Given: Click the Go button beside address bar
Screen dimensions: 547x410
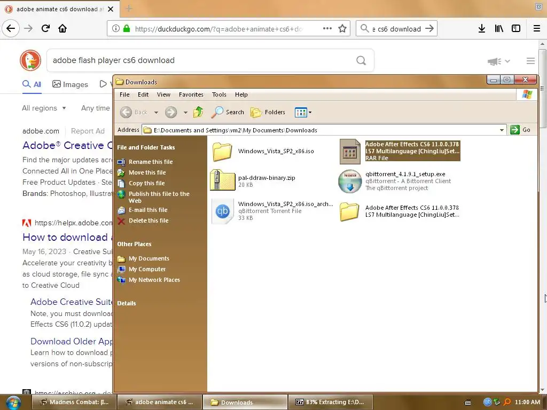Looking at the screenshot, I should click(x=521, y=130).
